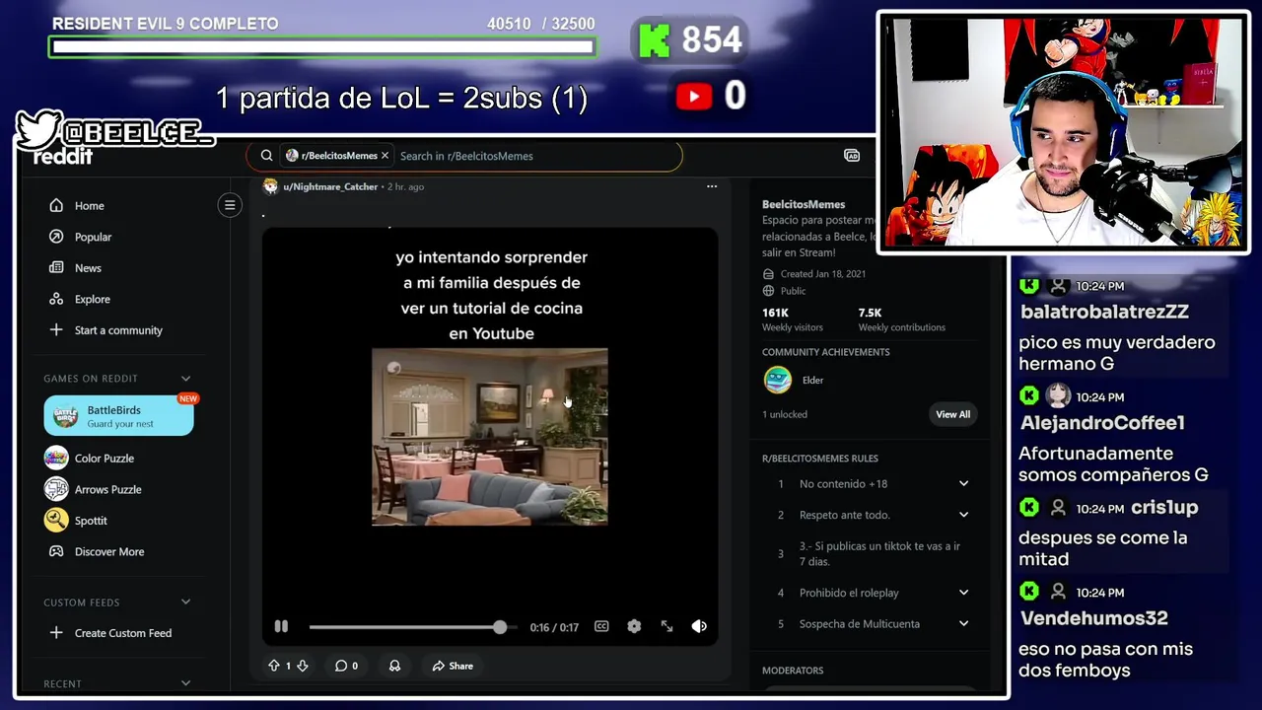Pause the Reddit video
1262x710 pixels.
(281, 626)
